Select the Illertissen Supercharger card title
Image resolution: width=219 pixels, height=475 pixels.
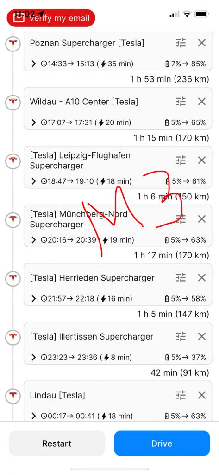(92, 337)
